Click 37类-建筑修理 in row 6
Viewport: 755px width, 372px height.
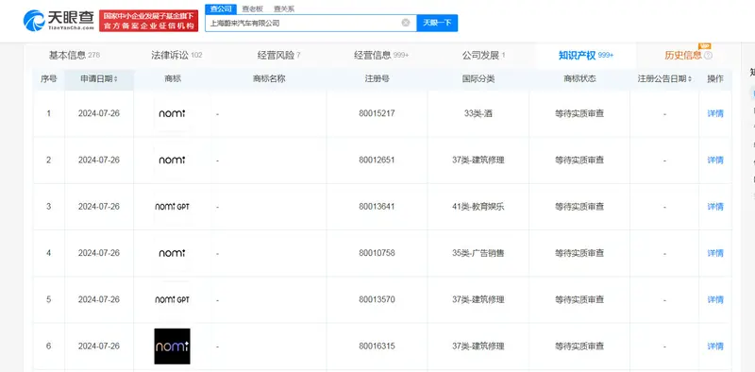point(478,346)
